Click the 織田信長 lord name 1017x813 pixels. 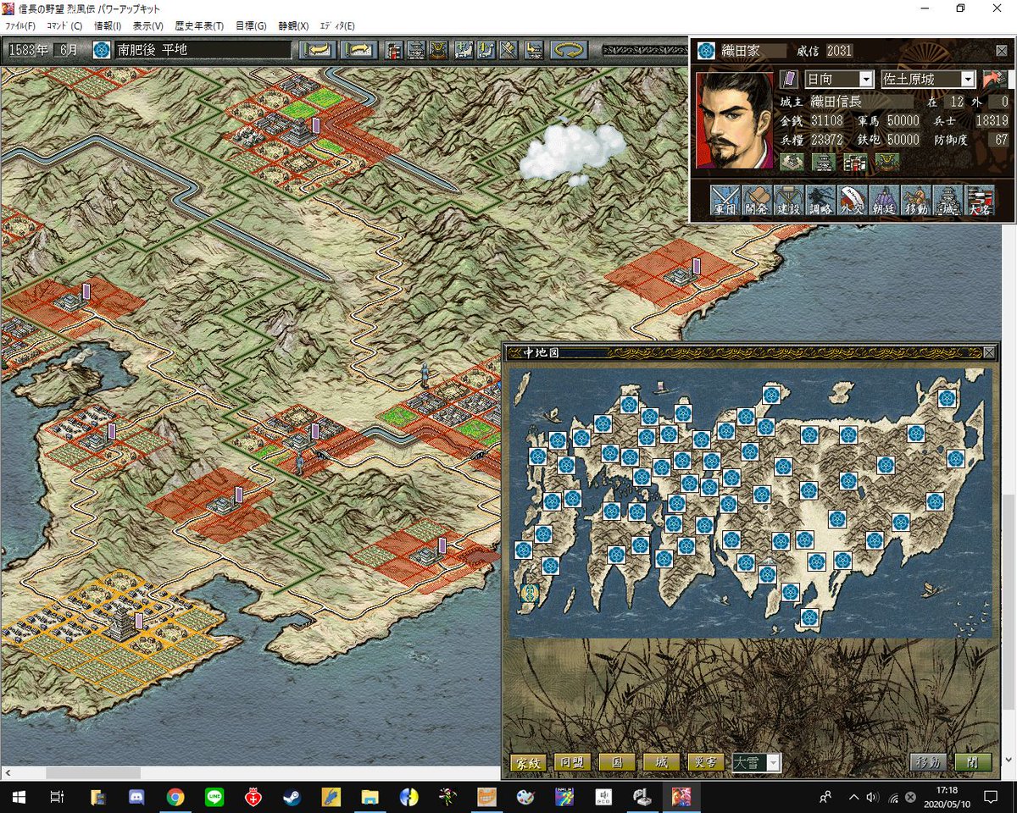pos(836,102)
